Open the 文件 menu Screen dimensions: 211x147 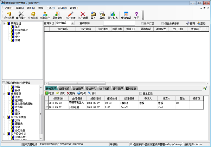(8, 8)
